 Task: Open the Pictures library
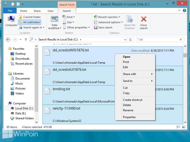[x=18, y=88]
